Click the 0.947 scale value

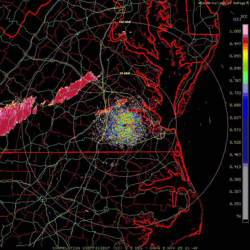(x=235, y=44)
